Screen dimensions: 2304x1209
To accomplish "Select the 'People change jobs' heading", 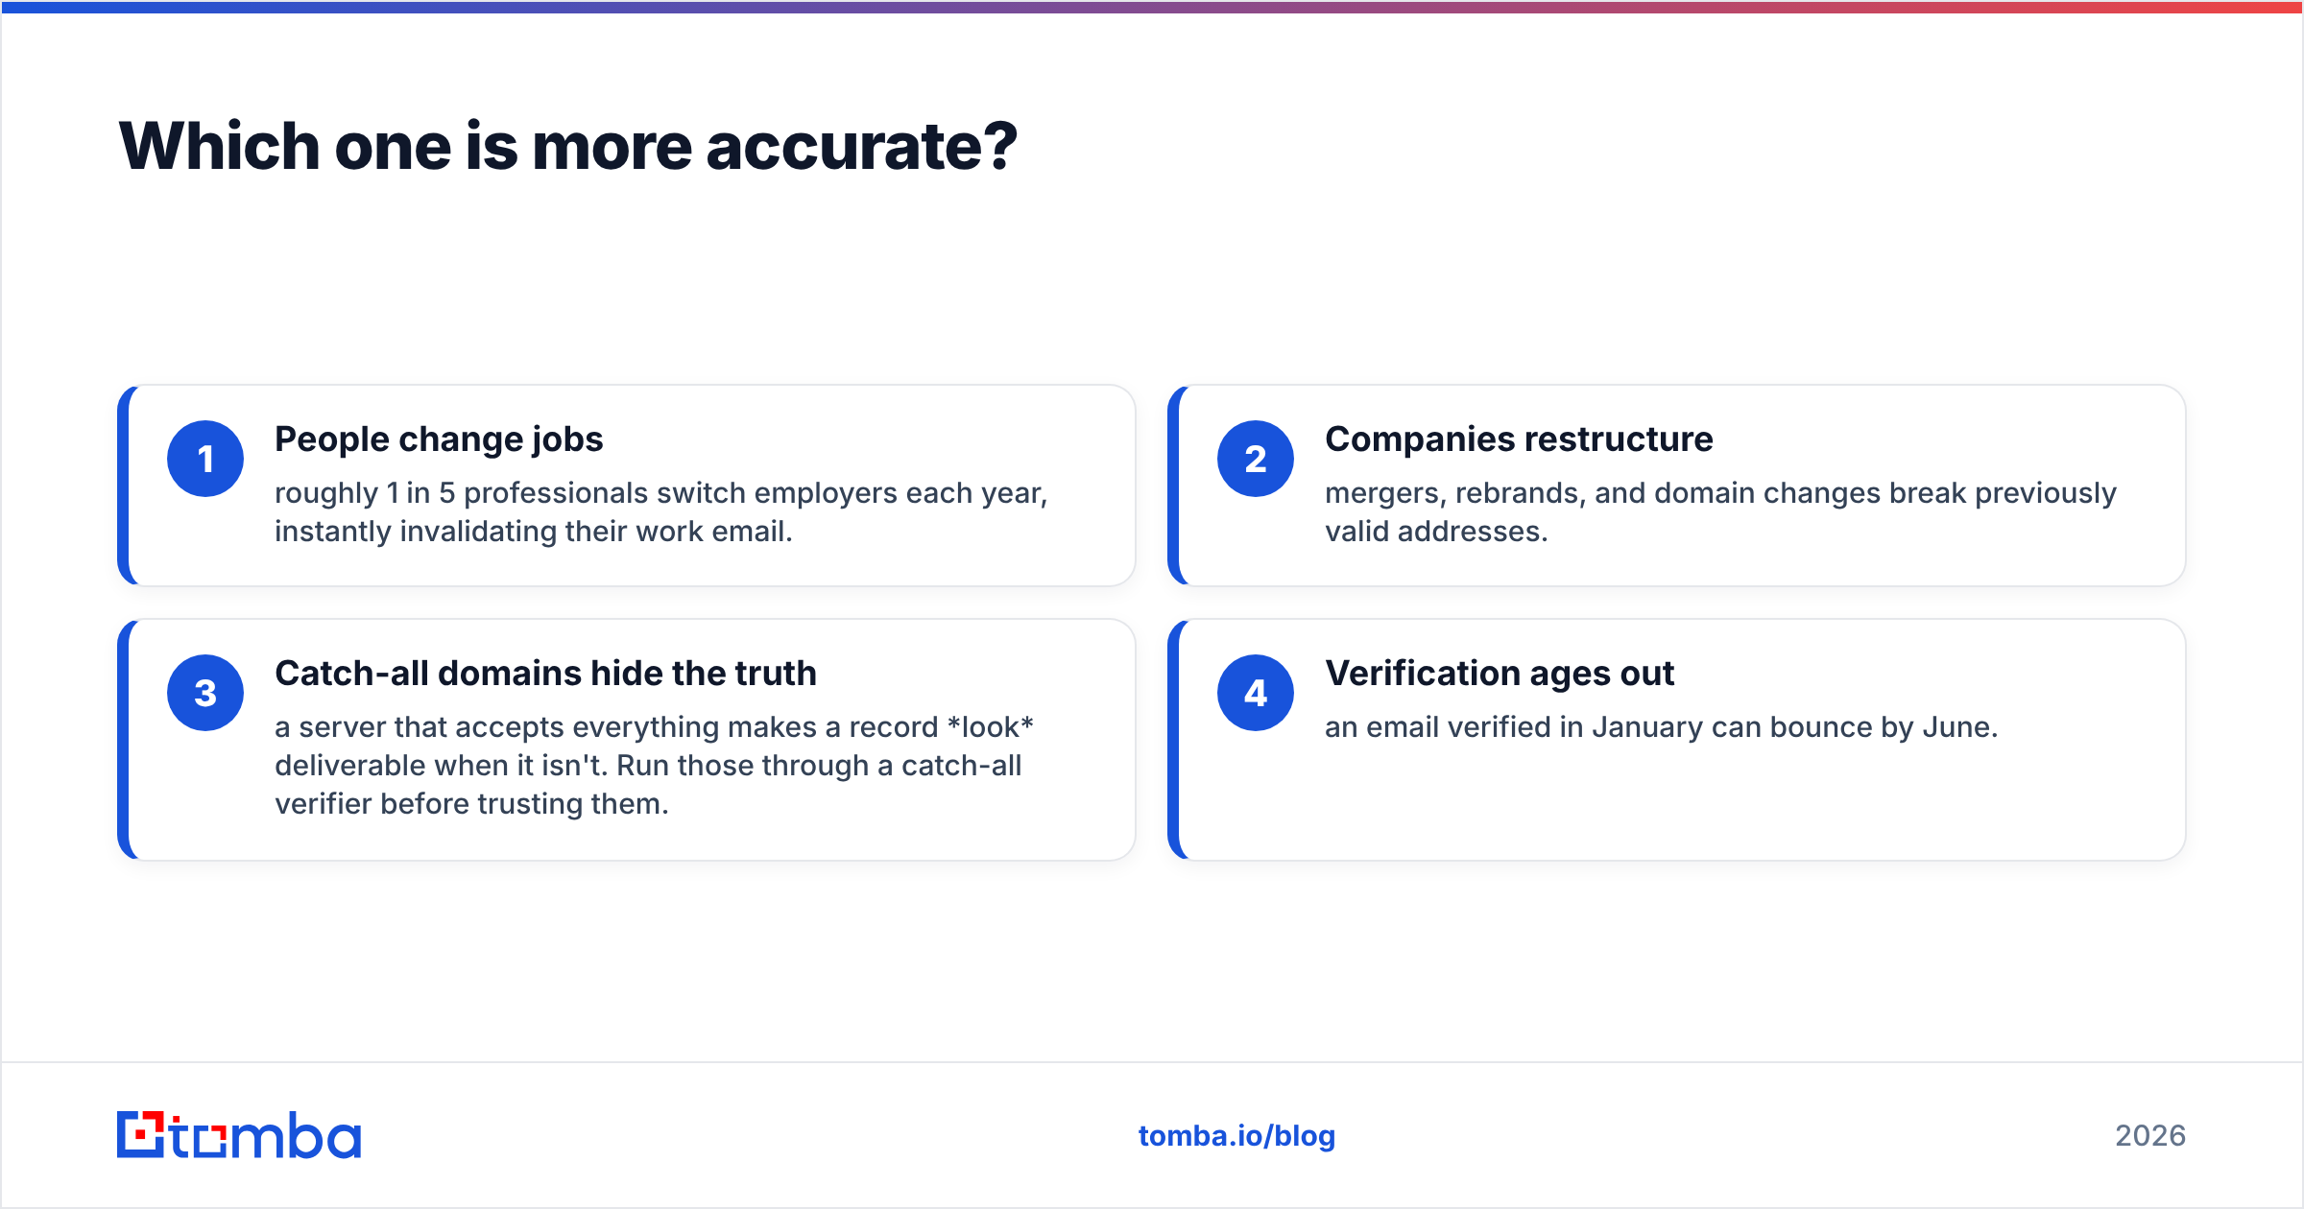I will (x=439, y=439).
